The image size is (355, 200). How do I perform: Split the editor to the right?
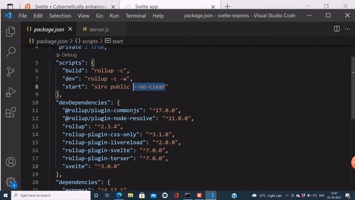[337, 29]
